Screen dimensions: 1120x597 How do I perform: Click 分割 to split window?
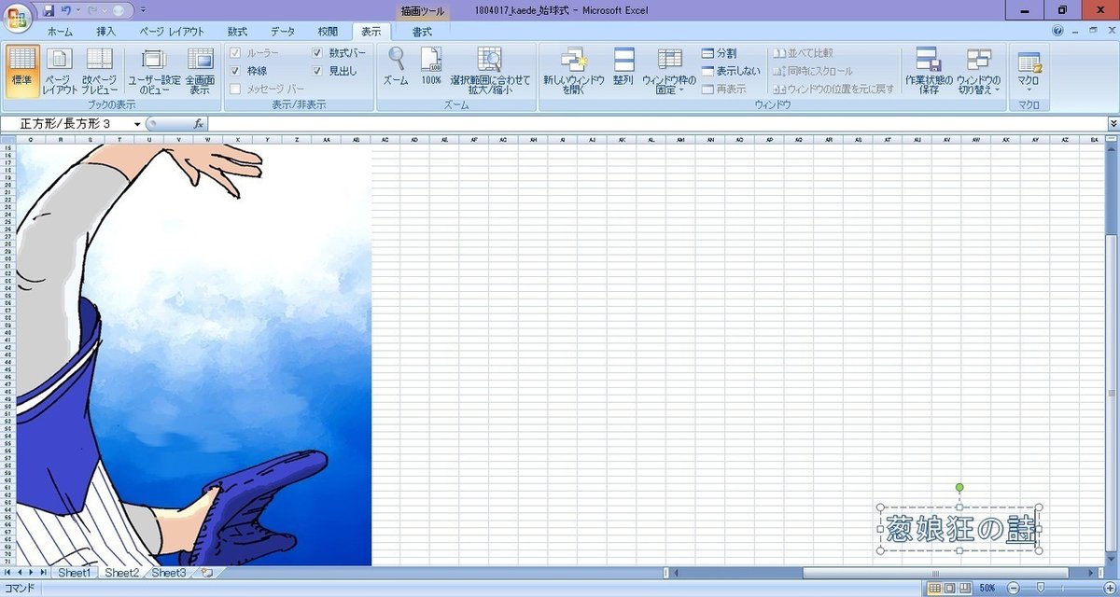pyautogui.click(x=720, y=53)
